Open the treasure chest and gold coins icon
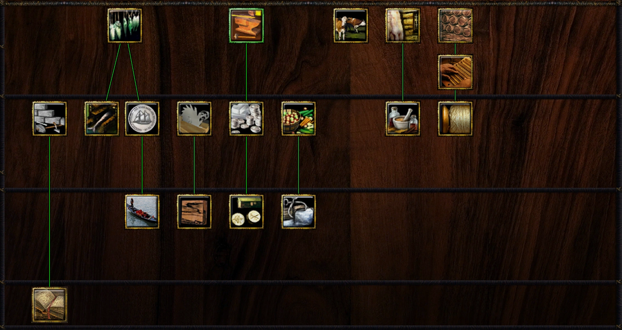The width and height of the screenshot is (622, 330). tap(246, 212)
